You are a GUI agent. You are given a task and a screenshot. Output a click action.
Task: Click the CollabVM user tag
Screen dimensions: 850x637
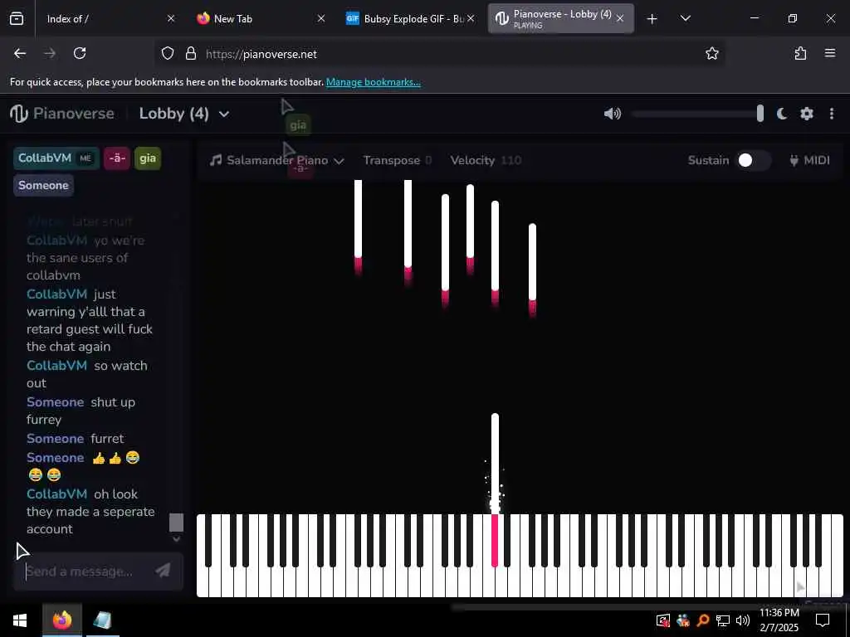tap(56, 158)
